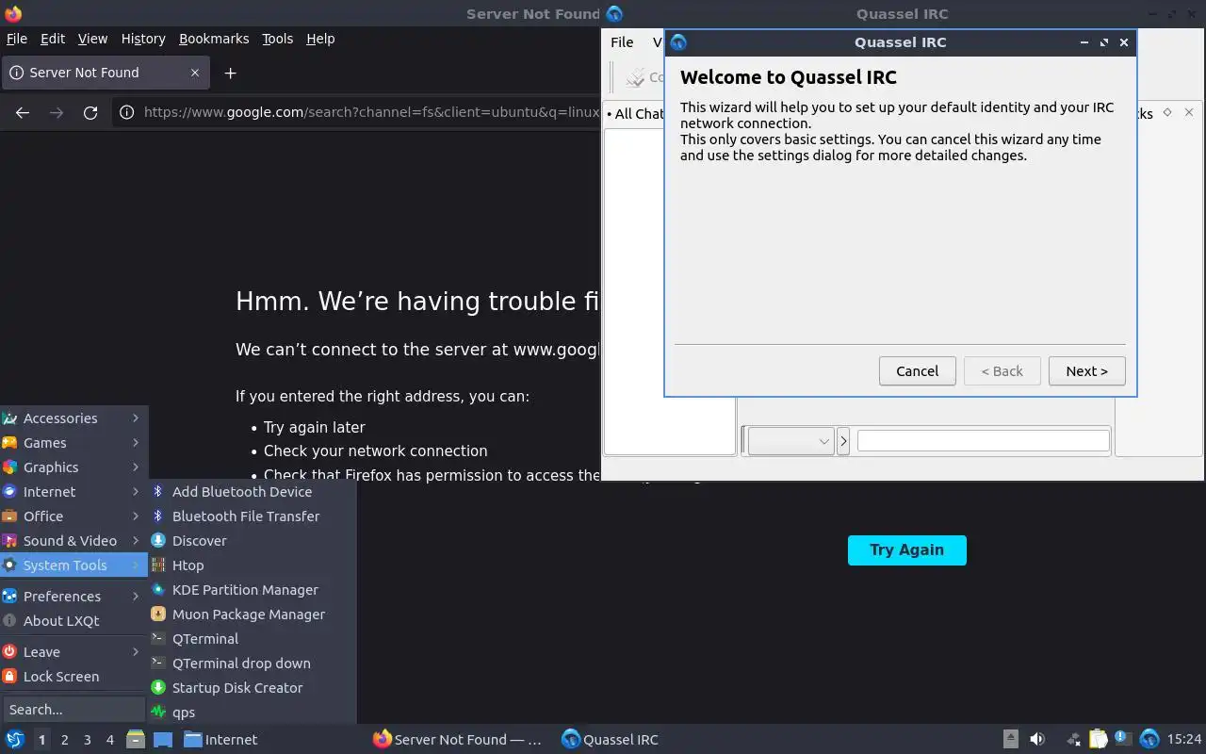
Task: Launch Bluetooth File Transfer
Action: pyautogui.click(x=253, y=516)
